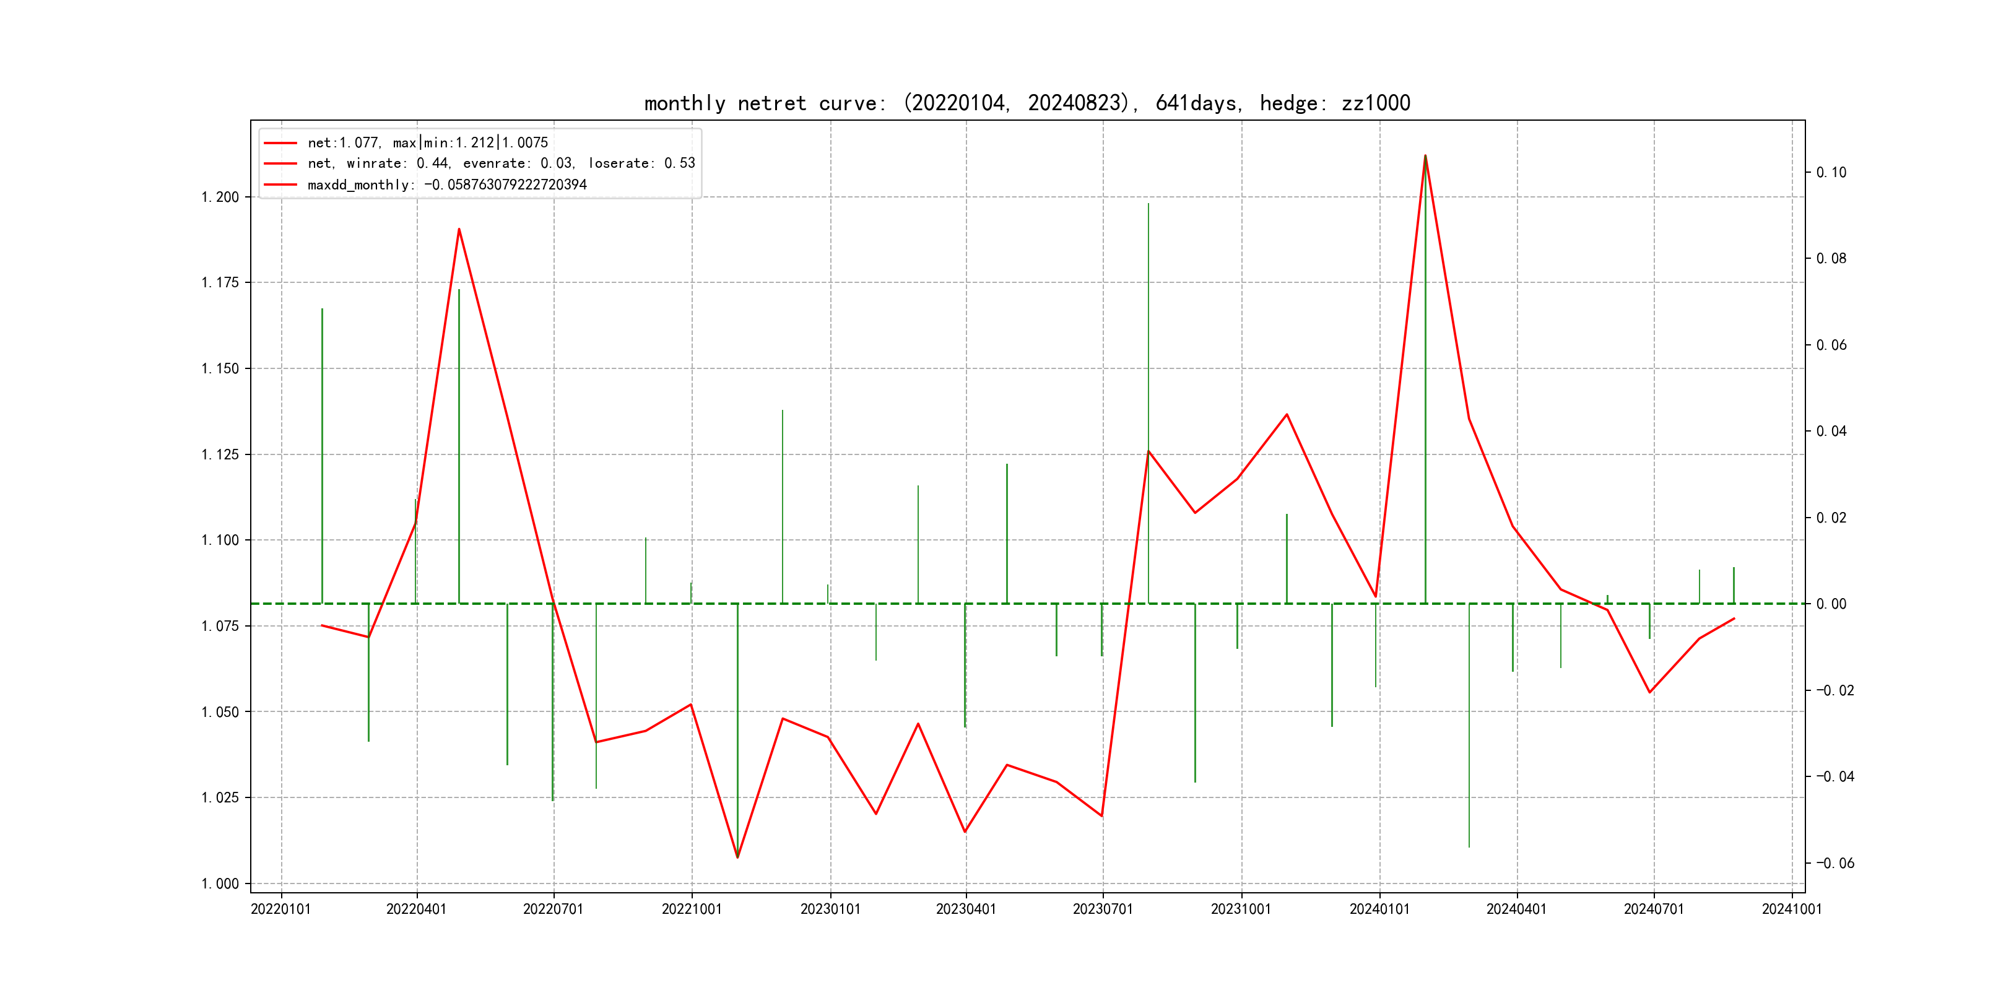Image resolution: width=2006 pixels, height=1003 pixels.
Task: Click the 1.200 left y-axis label
Action: click(220, 197)
